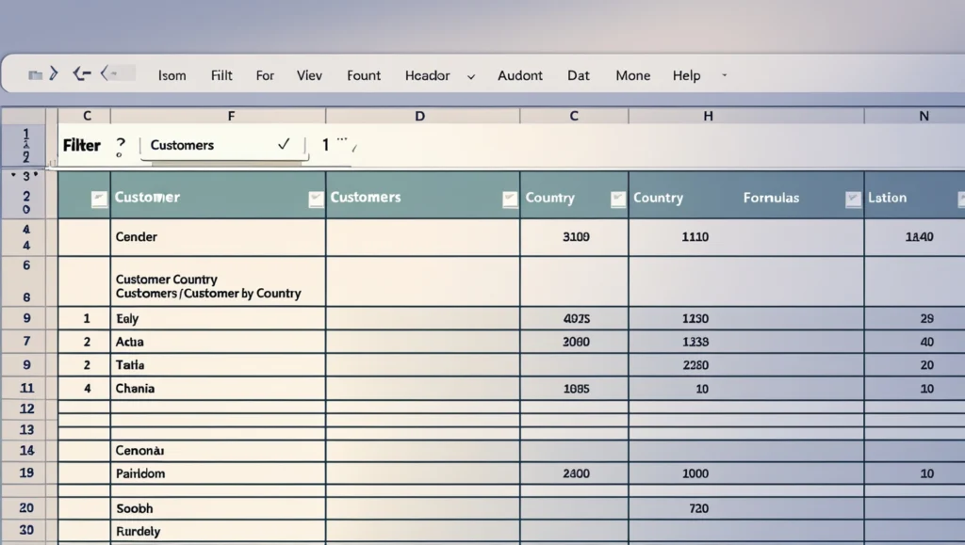Open the Fount menu
Viewport: 965px width, 545px height.
pos(363,75)
